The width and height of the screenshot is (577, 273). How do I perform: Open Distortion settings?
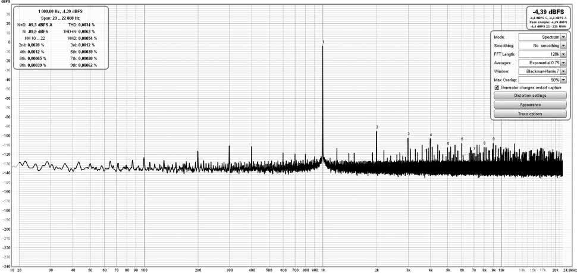point(530,95)
